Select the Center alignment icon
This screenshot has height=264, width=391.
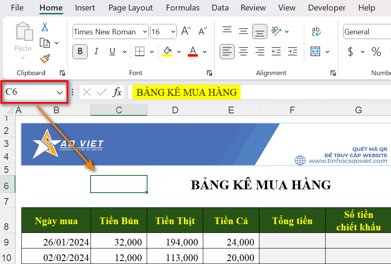(243, 51)
